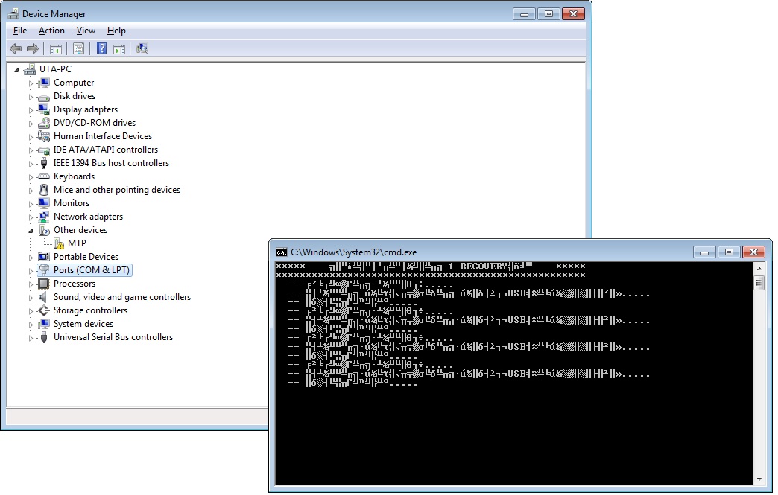
Task: Expand the Display adapters node
Action: [31, 110]
